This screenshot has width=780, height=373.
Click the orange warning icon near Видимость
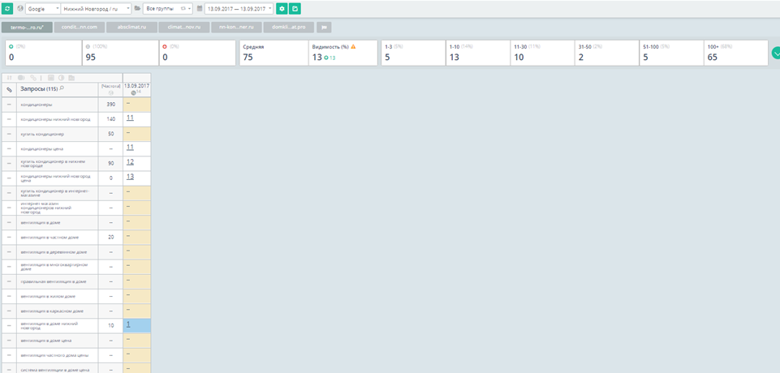click(353, 47)
